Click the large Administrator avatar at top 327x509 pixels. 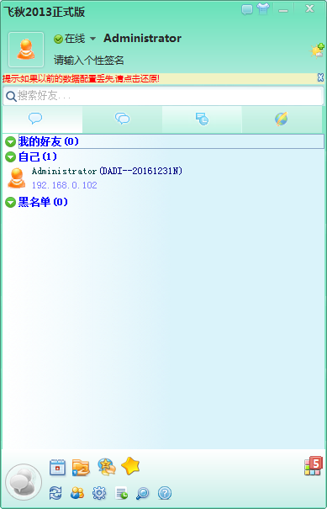[x=26, y=50]
